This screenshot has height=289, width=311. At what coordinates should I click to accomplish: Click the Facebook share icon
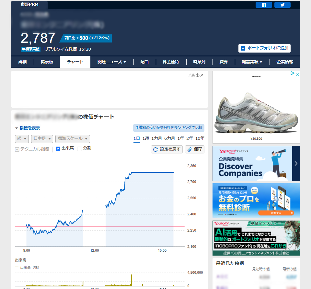coord(264,5)
